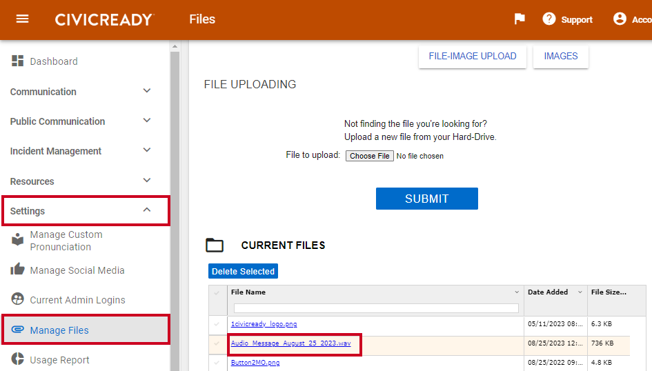652x371 pixels.
Task: Click the SUBMIT button
Action: click(x=426, y=199)
